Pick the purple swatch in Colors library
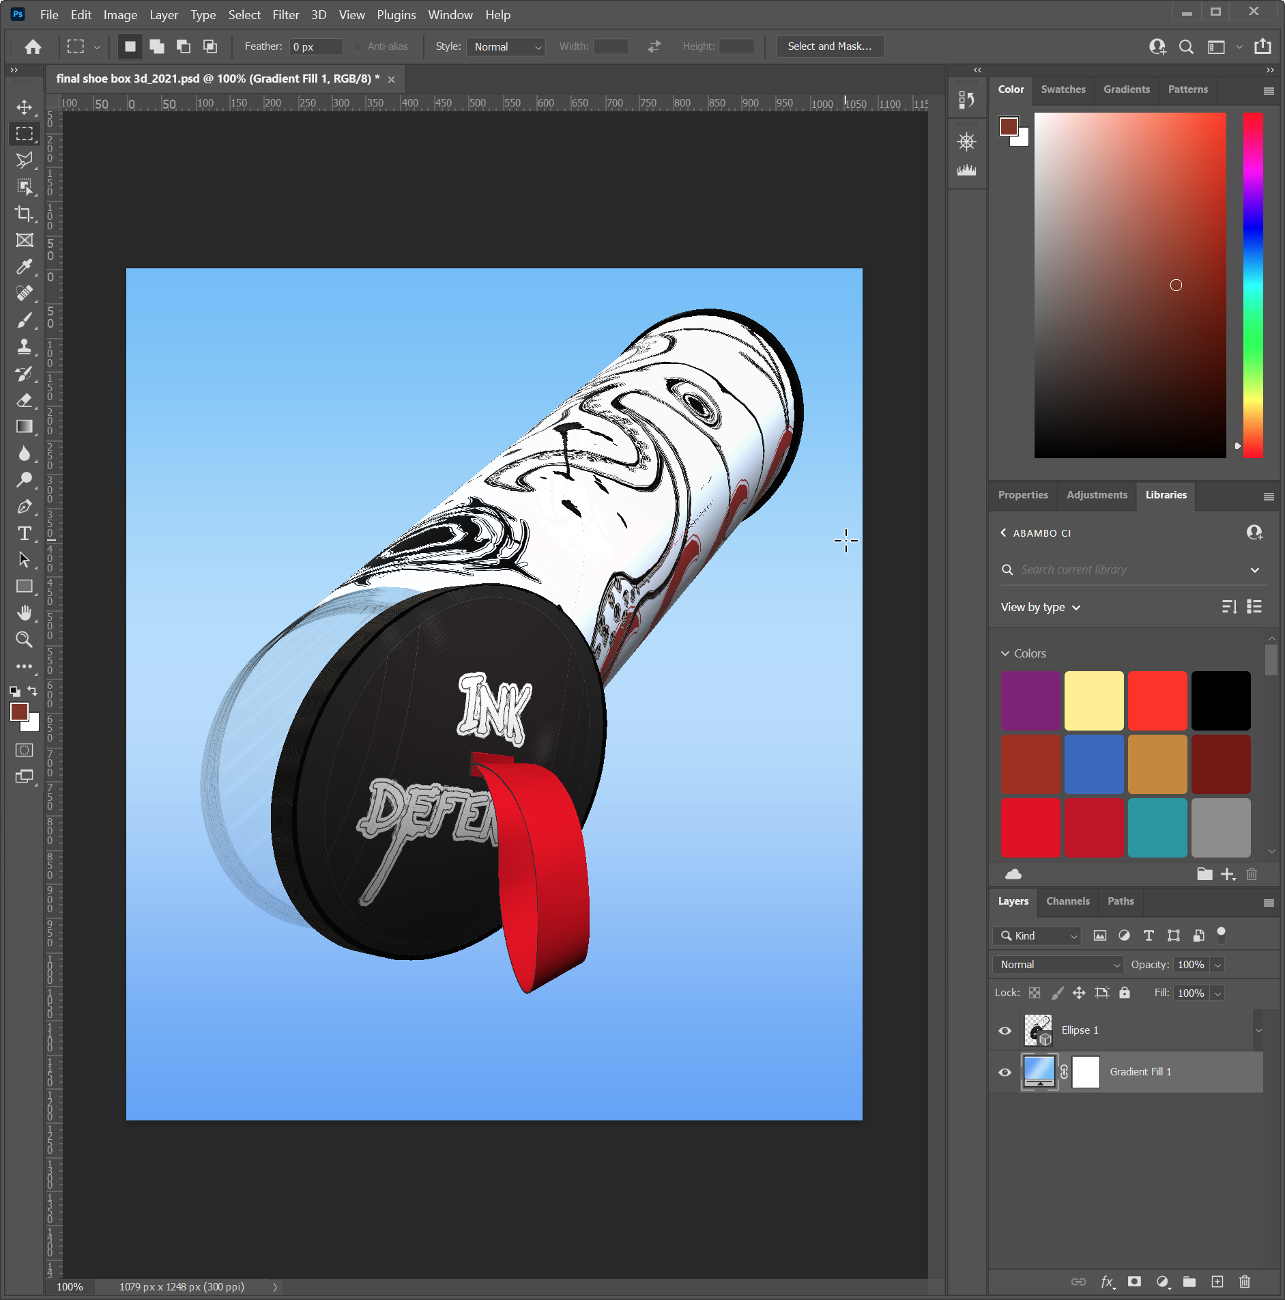1285x1300 pixels. 1030,700
